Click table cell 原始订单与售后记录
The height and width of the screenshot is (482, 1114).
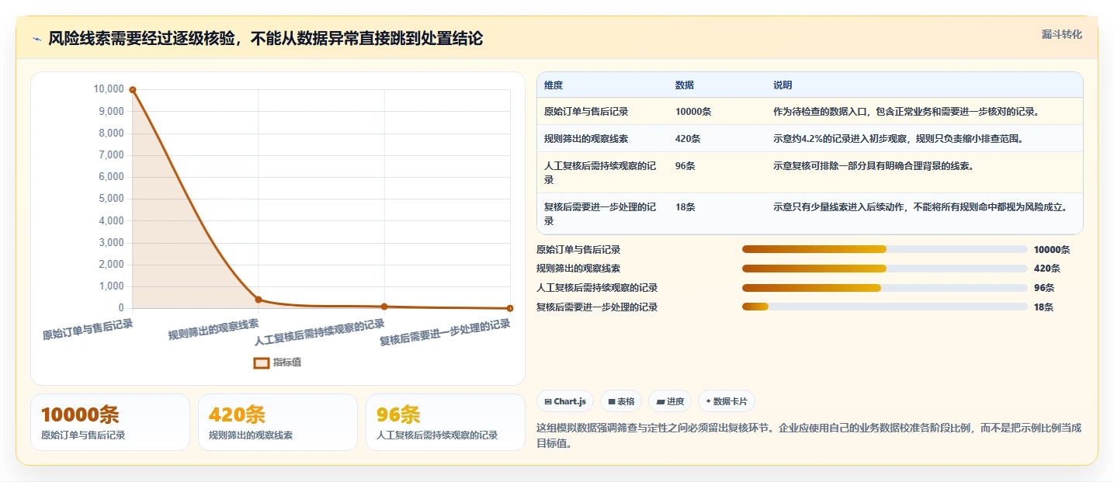pyautogui.click(x=586, y=112)
